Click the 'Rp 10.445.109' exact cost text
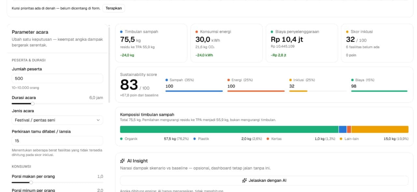 tap(282, 46)
